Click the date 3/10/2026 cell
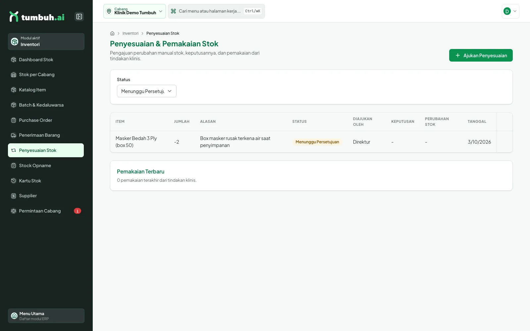530x331 pixels. (x=479, y=142)
